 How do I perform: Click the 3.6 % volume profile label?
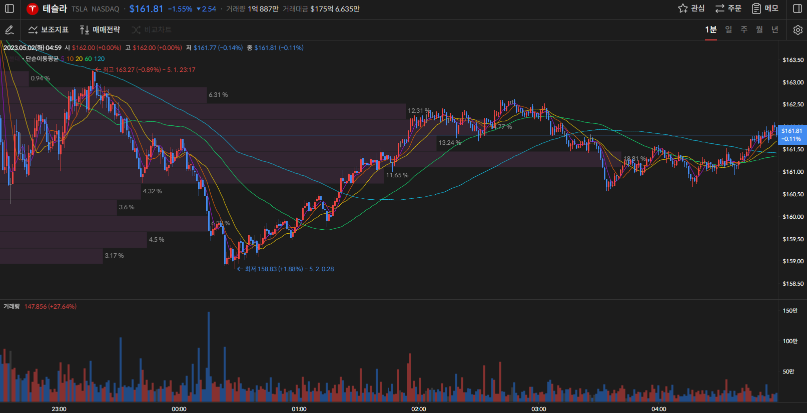pos(127,207)
